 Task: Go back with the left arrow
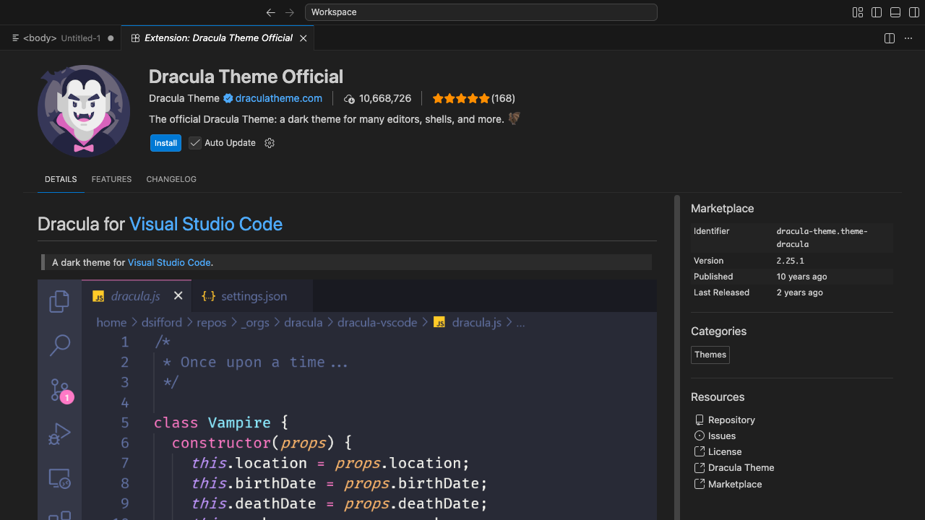(x=271, y=12)
